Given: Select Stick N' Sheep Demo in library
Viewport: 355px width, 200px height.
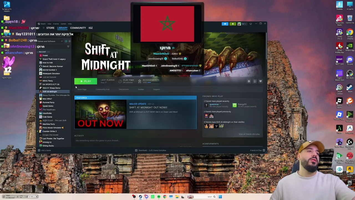Looking at the screenshot, I should tap(51, 88).
